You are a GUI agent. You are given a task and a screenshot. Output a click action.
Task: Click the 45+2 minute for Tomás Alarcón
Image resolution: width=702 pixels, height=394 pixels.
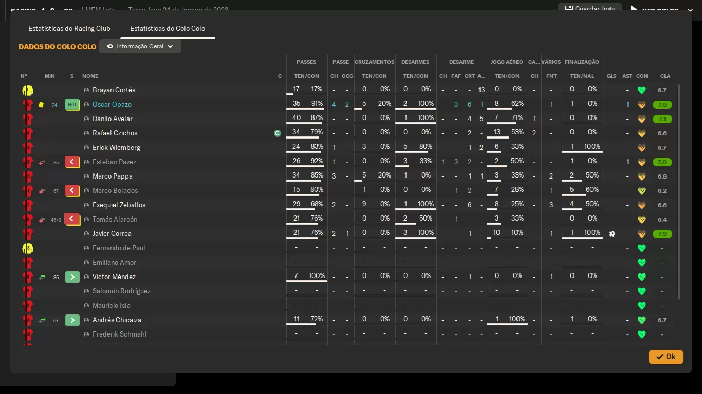pyautogui.click(x=56, y=220)
